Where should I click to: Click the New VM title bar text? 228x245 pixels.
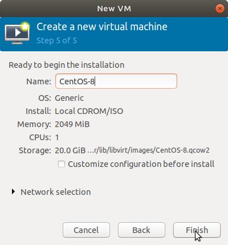click(114, 9)
